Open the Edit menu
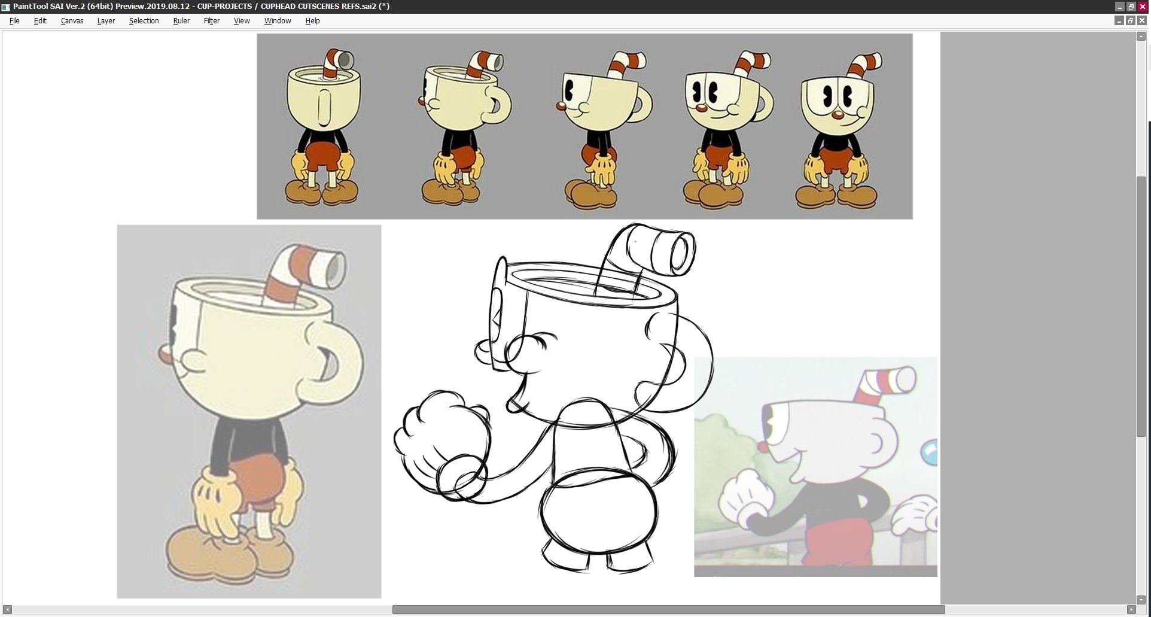The height and width of the screenshot is (617, 1151). (x=40, y=21)
